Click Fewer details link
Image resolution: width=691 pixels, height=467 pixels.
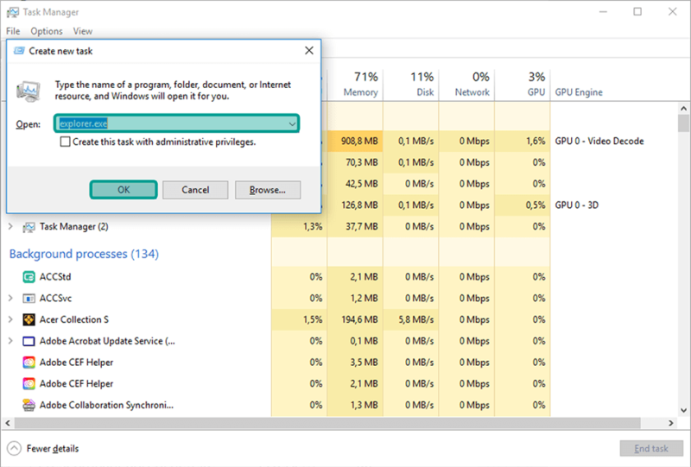53,449
